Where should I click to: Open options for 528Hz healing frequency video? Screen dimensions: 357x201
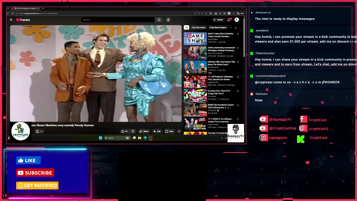coord(238,48)
